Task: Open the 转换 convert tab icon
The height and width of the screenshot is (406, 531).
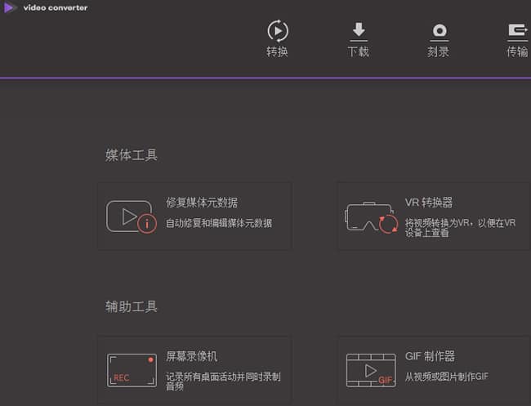Action: [278, 31]
